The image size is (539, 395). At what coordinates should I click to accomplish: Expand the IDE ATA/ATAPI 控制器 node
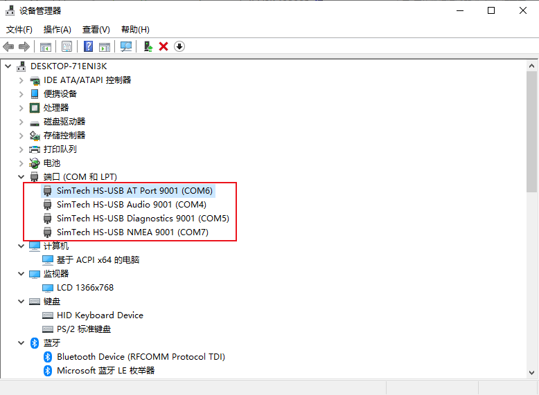pyautogui.click(x=21, y=80)
